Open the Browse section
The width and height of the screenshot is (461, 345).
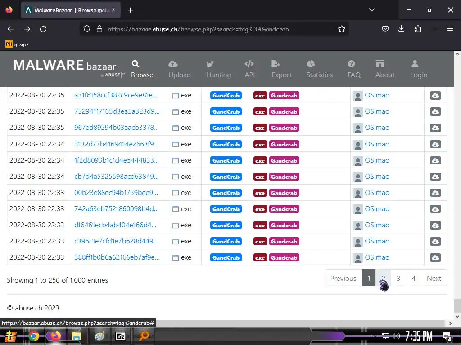click(x=142, y=69)
